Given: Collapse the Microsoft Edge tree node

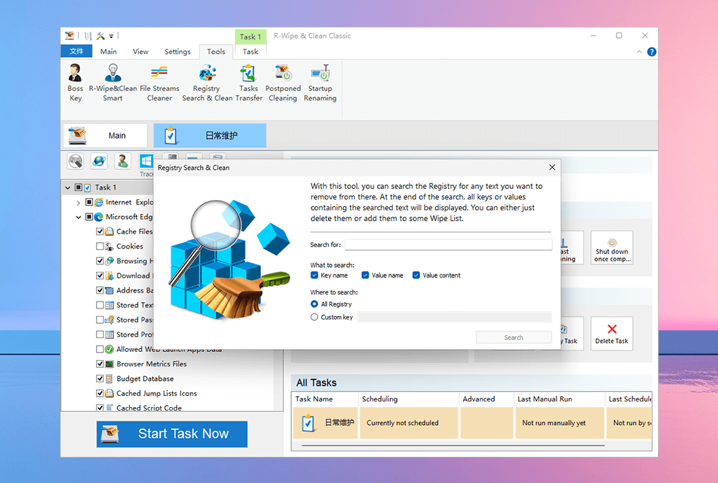Looking at the screenshot, I should (x=79, y=217).
